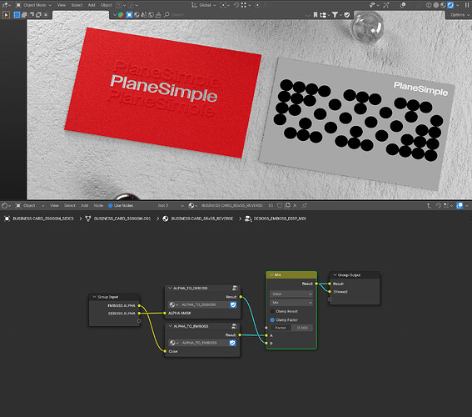Click the bookmark icon in viewport header

point(315,14)
